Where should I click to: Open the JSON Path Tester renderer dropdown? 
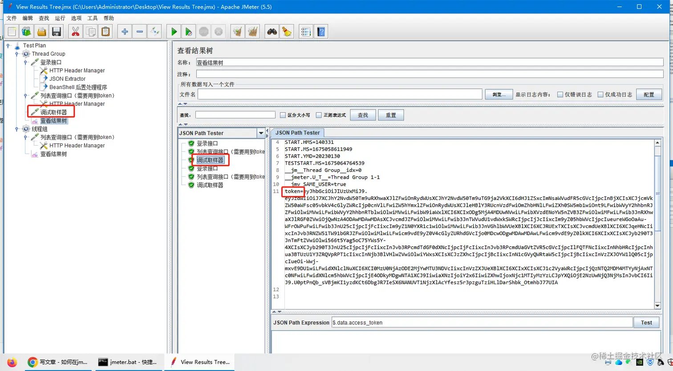pyautogui.click(x=261, y=133)
